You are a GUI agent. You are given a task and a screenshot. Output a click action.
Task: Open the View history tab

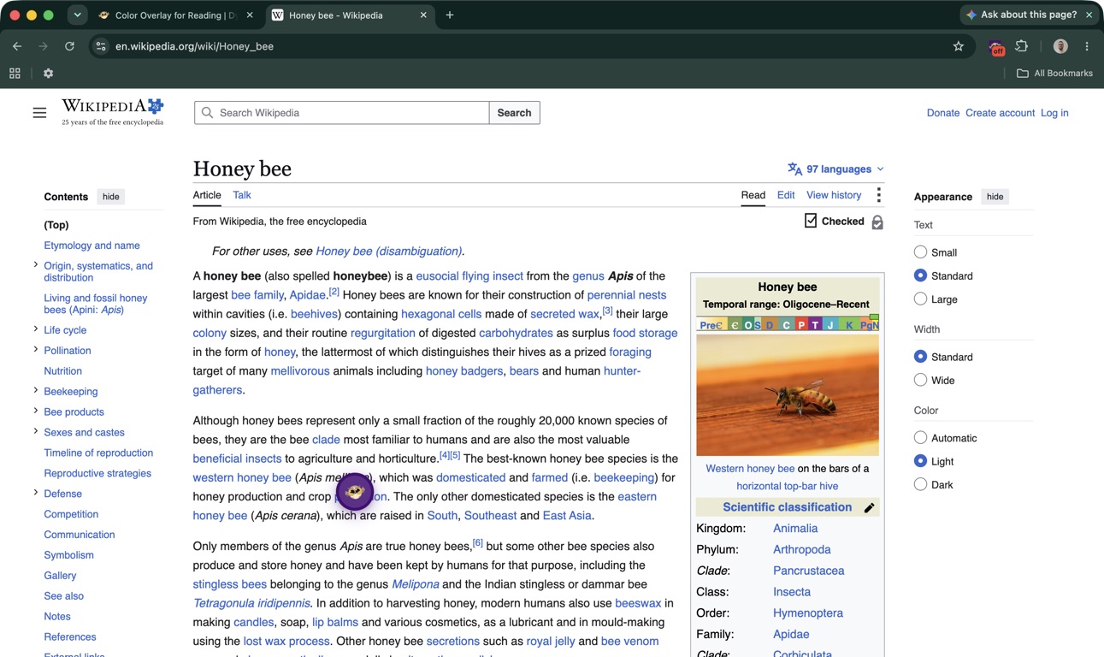pos(834,195)
